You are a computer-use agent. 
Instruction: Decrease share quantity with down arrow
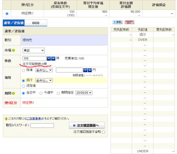pos(49,58)
